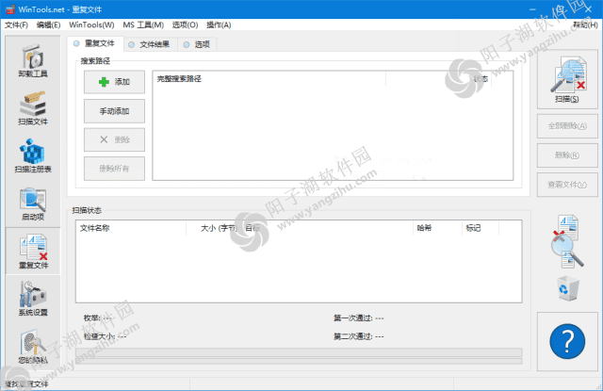Click the green plus 添加 button
Image resolution: width=603 pixels, height=391 pixels.
coord(114,82)
